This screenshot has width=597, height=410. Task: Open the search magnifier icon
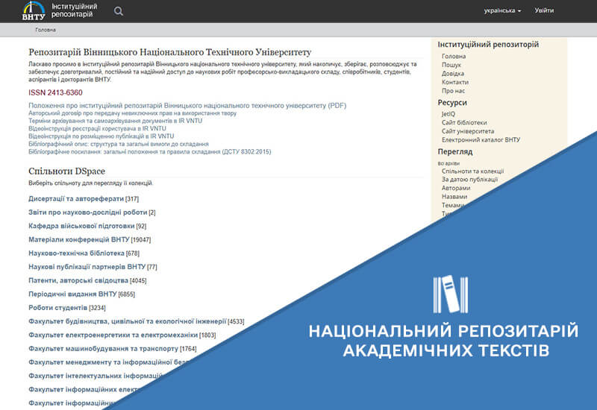tap(119, 11)
